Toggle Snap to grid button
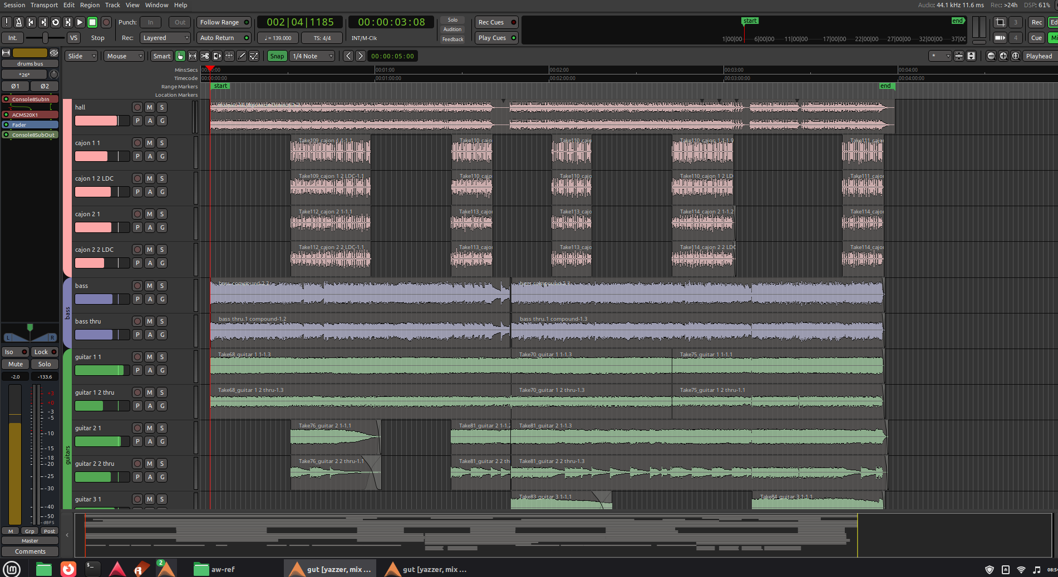The image size is (1058, 577). [277, 56]
